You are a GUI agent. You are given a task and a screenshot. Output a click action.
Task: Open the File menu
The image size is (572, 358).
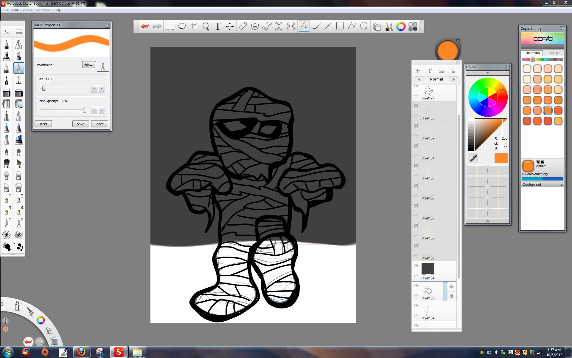(5, 10)
